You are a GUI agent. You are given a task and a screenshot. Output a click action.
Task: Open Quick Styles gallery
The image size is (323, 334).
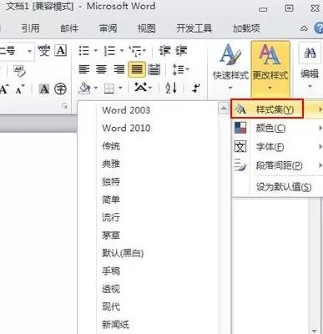tap(230, 67)
